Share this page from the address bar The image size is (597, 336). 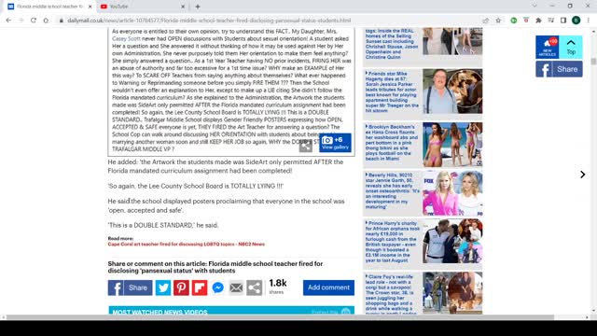(x=485, y=21)
